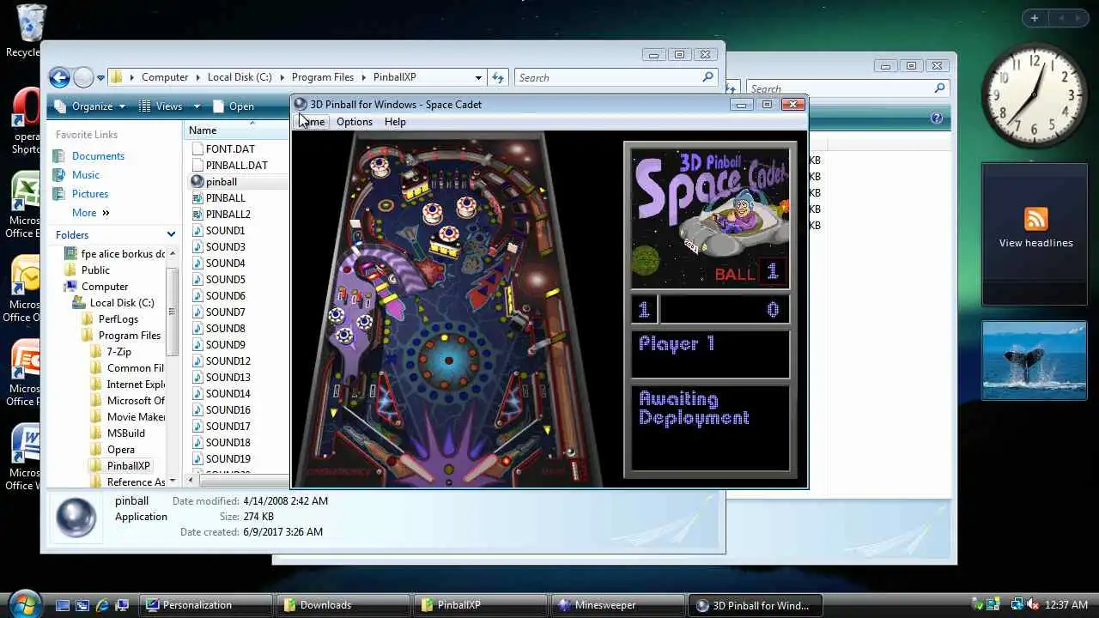Viewport: 1099px width, 618px height.
Task: Open the Organize dropdown menu
Action: [89, 106]
